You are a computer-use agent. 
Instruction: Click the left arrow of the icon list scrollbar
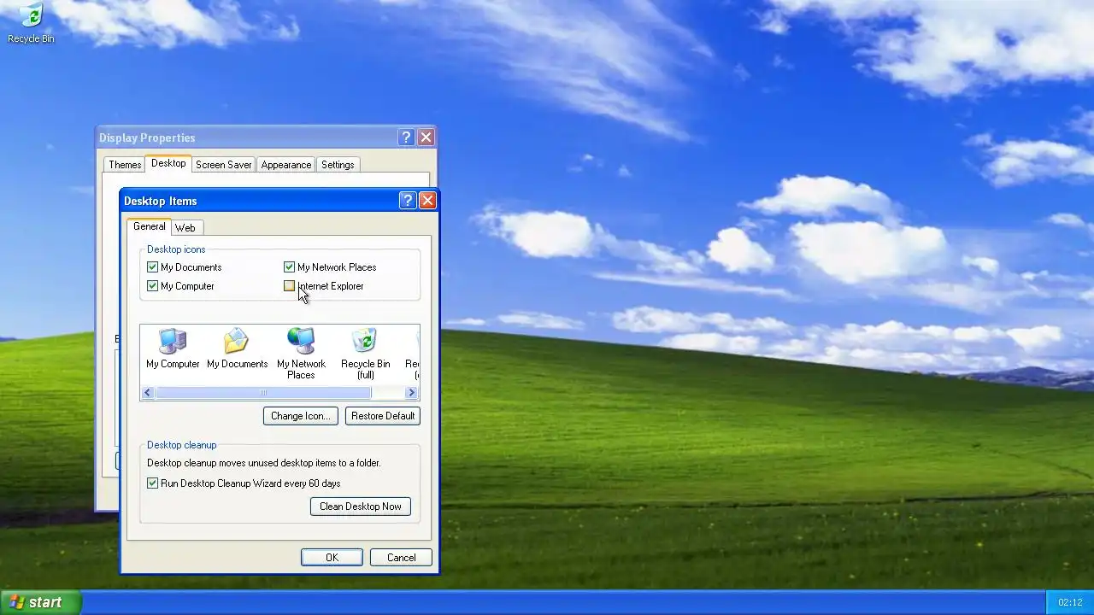148,393
